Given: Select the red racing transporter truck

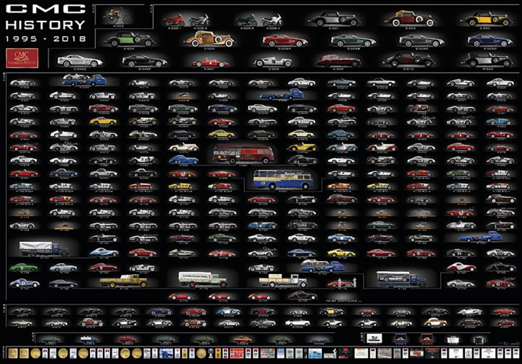Looking at the screenshot, I should [241, 153].
